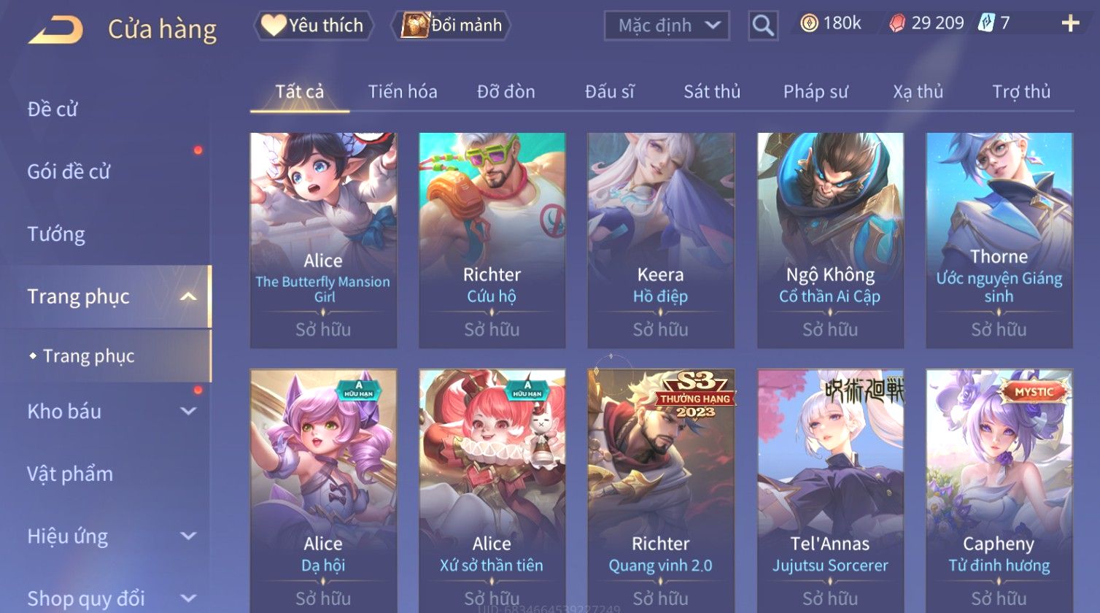Collapse the Trang phục sidebar section
Screen dimensions: 1100x613
click(188, 296)
